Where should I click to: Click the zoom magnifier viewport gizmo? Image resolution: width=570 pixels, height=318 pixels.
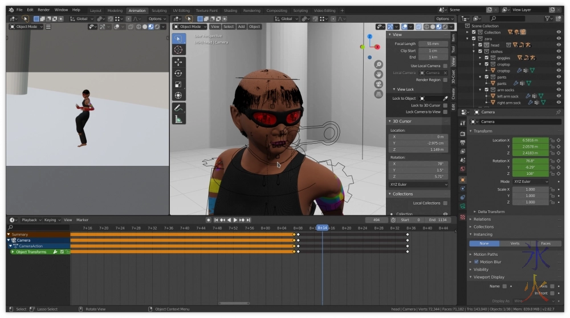click(x=378, y=64)
